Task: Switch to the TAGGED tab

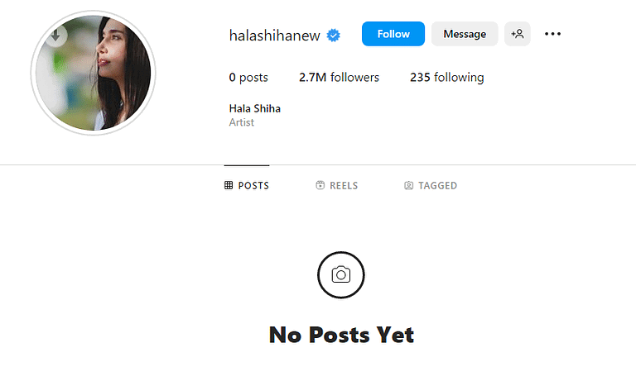Action: click(x=431, y=185)
